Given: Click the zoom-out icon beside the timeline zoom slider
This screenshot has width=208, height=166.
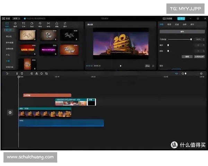Looking at the screenshot, I should [x=183, y=73].
